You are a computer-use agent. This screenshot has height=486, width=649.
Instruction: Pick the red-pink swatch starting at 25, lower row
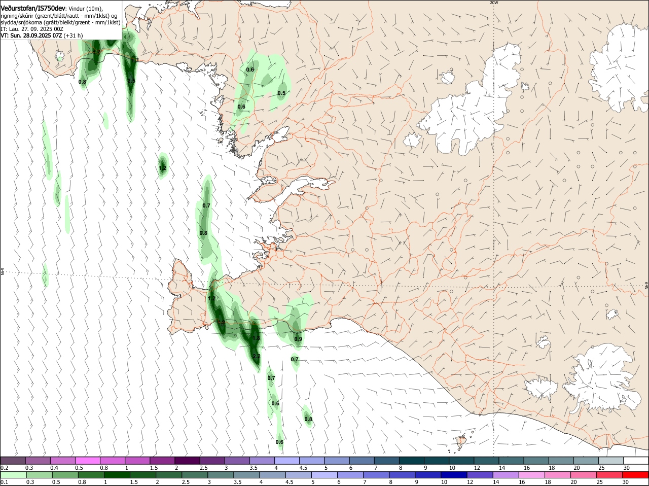tap(609, 475)
